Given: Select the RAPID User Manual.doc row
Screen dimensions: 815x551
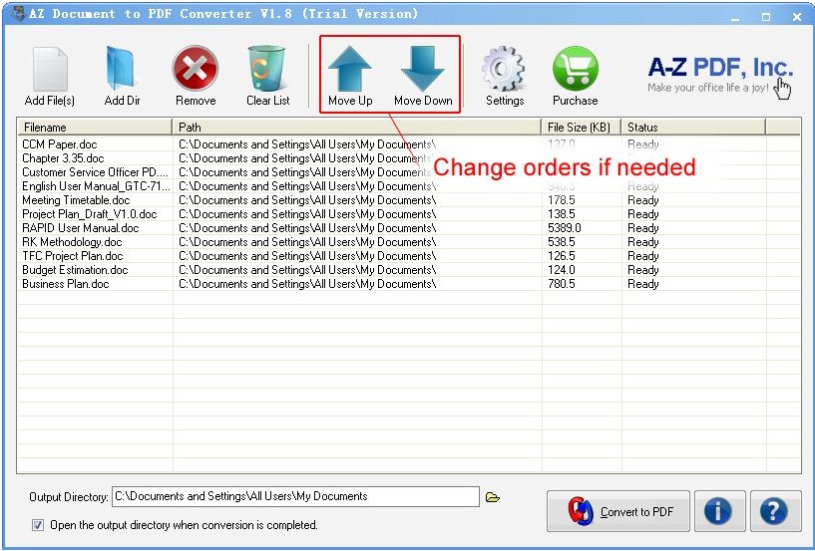Looking at the screenshot, I should [x=409, y=228].
